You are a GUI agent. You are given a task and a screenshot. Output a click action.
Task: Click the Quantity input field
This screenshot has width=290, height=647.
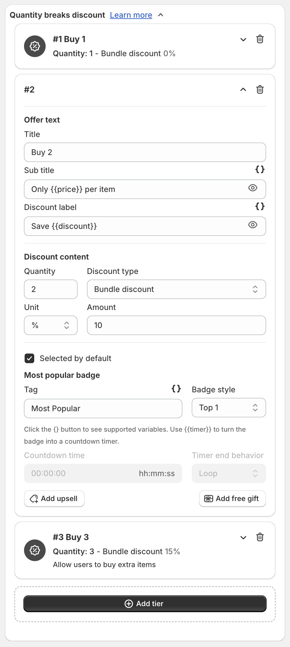51,289
